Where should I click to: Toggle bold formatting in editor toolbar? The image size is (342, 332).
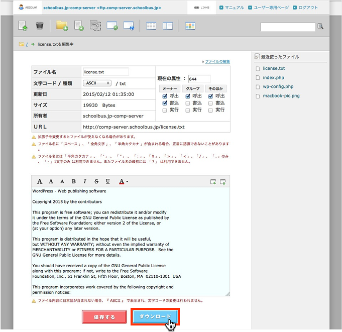click(x=74, y=181)
